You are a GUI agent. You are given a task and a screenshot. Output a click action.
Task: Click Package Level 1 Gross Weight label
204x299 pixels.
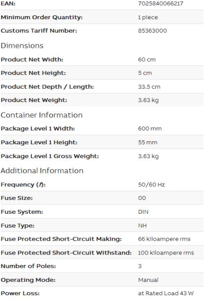pyautogui.click(x=50, y=156)
